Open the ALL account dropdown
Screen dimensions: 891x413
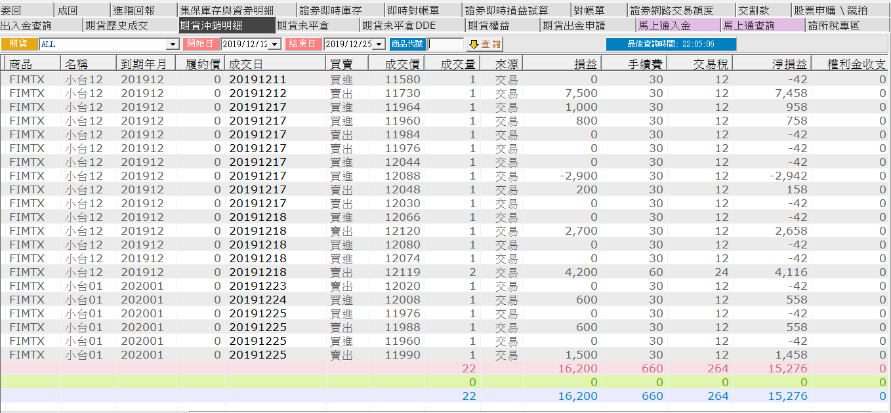(x=173, y=44)
